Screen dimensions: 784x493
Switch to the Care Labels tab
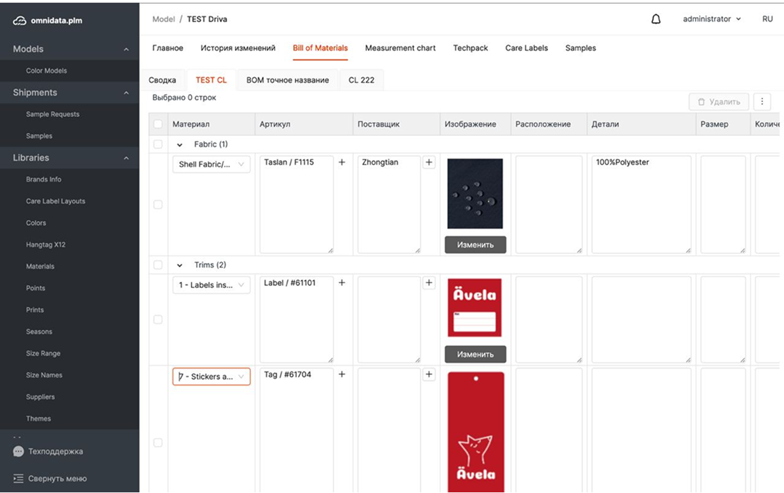point(526,48)
